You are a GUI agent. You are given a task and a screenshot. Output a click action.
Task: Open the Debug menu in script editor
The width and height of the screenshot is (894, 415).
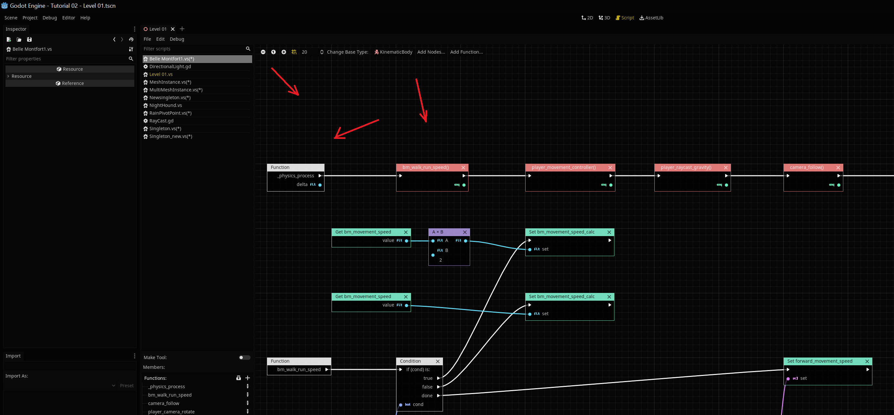click(177, 39)
